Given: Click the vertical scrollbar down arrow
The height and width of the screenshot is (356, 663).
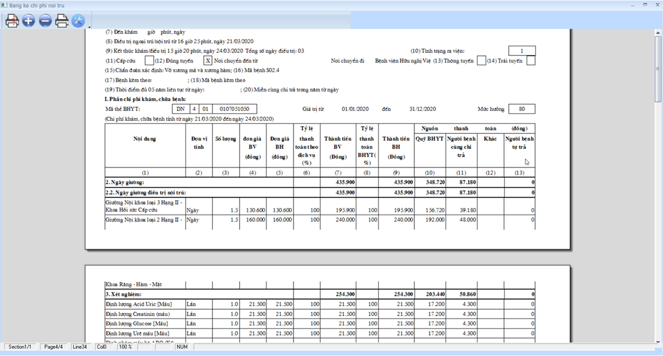Looking at the screenshot, I should tap(658, 341).
